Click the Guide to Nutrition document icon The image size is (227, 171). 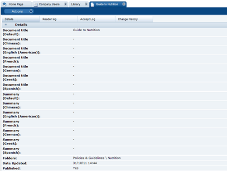tap(92, 5)
